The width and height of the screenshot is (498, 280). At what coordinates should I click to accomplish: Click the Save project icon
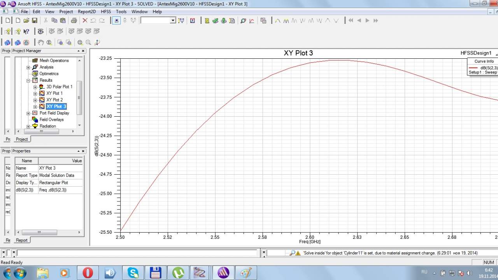pyautogui.click(x=35, y=21)
